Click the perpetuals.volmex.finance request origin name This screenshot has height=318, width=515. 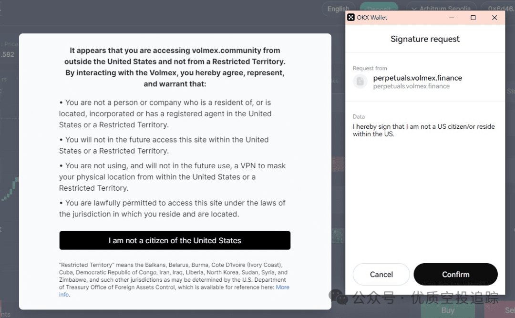417,78
